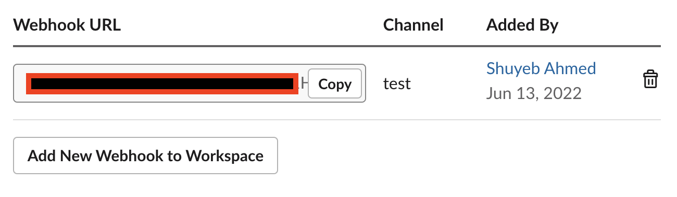The height and width of the screenshot is (197, 677).
Task: Click the date under Shuyeb Ahmed
Action: pyautogui.click(x=534, y=93)
